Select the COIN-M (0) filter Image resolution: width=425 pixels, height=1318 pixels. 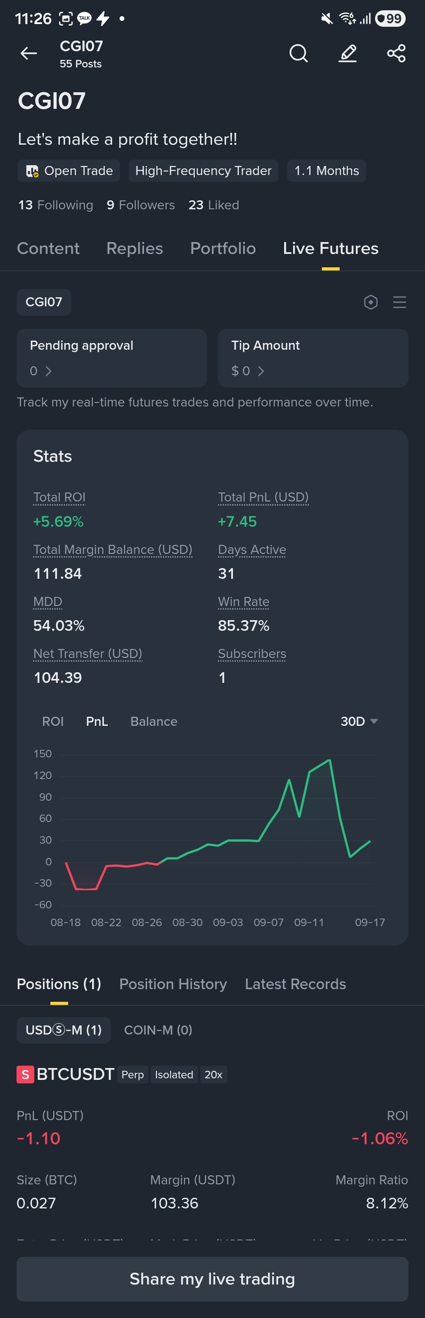[x=158, y=1030]
